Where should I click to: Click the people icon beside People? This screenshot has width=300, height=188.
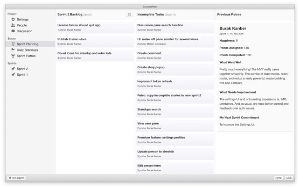tap(13, 25)
